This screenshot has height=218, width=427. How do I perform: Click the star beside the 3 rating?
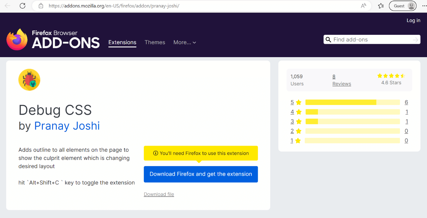(x=299, y=121)
